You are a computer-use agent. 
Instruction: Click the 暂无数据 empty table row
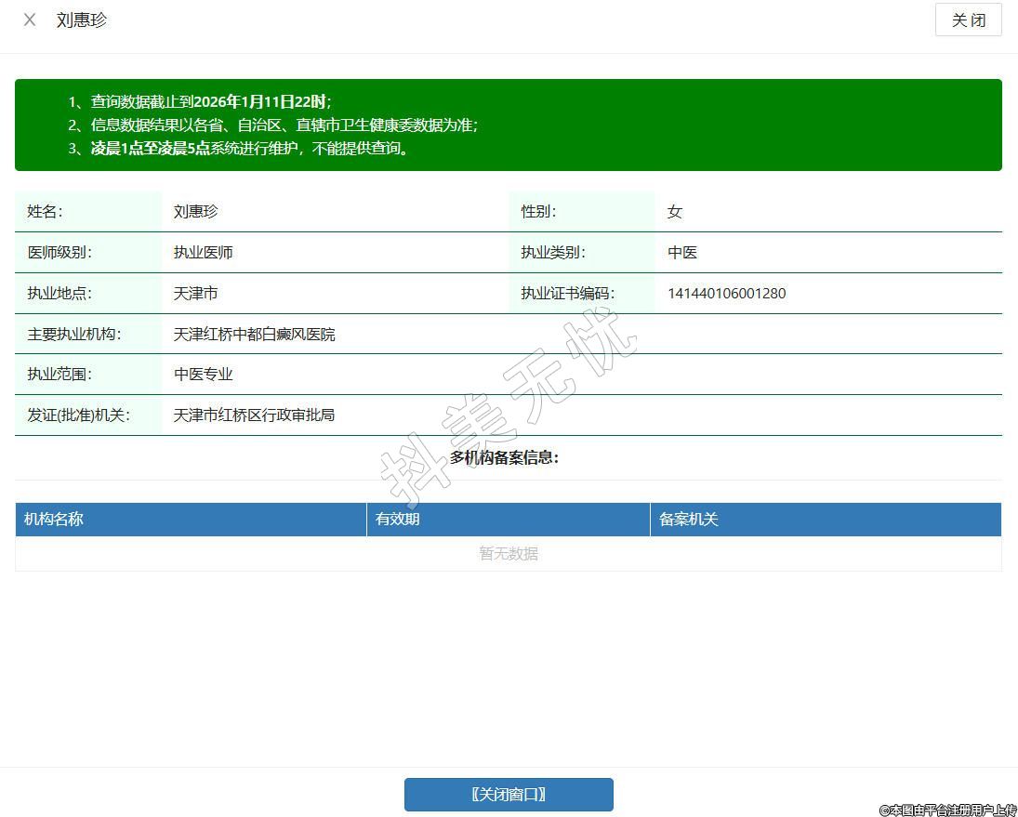click(509, 554)
